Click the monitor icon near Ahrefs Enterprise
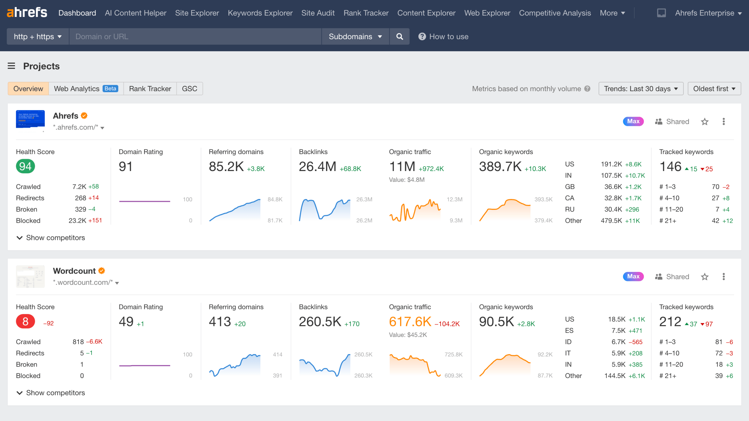The image size is (749, 421). tap(661, 13)
